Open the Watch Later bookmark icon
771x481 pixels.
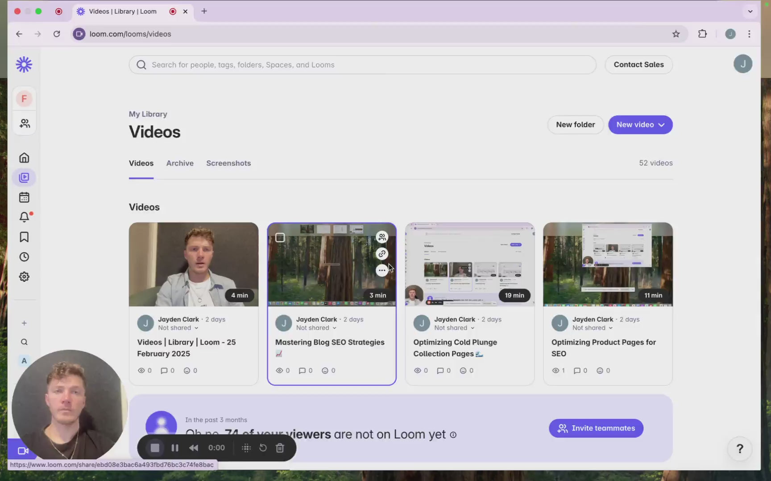tap(24, 237)
